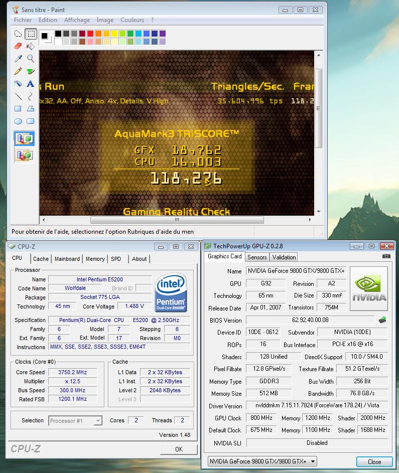399x473 pixels.
Task: Click the Paint title bar palette icon
Action: tap(15, 10)
